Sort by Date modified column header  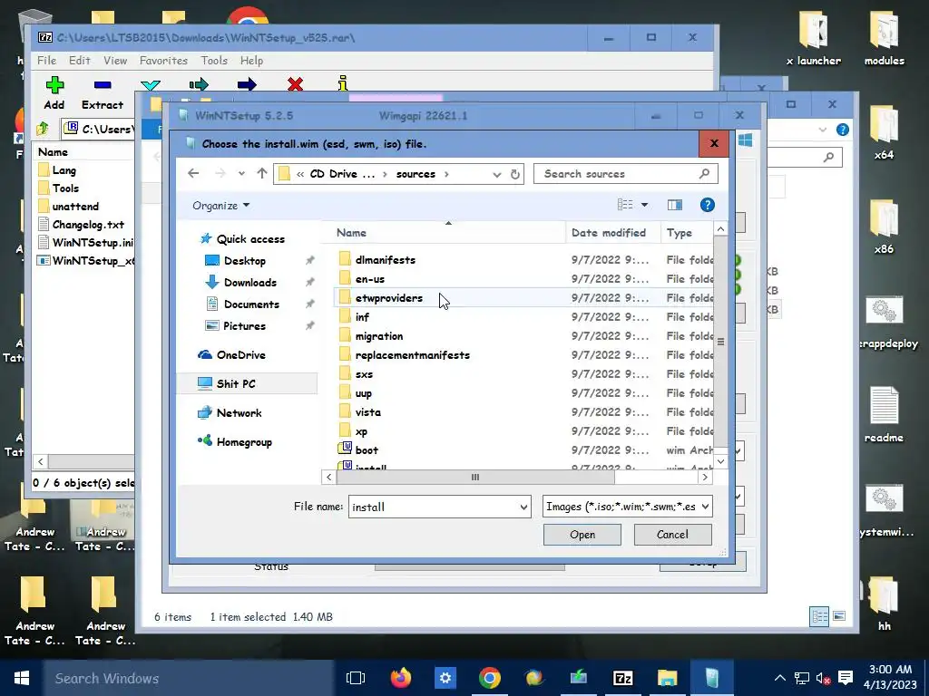pyautogui.click(x=613, y=233)
